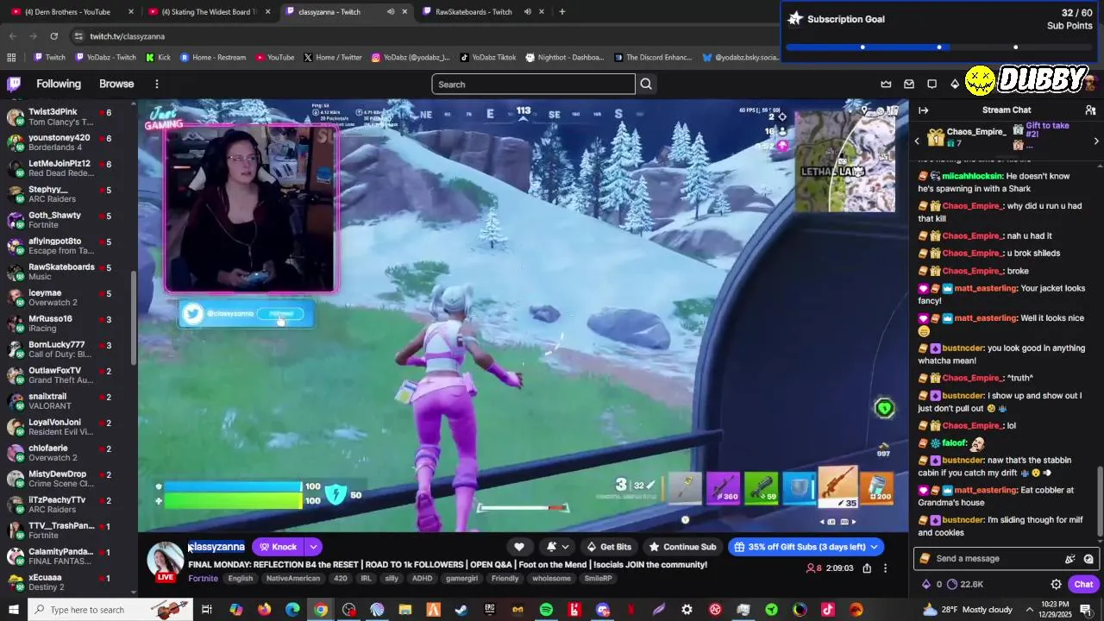Viewport: 1104px width, 621px height.
Task: Open the Windows Start menu
Action: 13,610
